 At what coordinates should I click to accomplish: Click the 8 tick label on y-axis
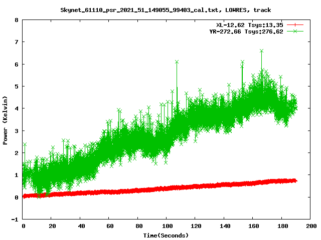[17, 20]
